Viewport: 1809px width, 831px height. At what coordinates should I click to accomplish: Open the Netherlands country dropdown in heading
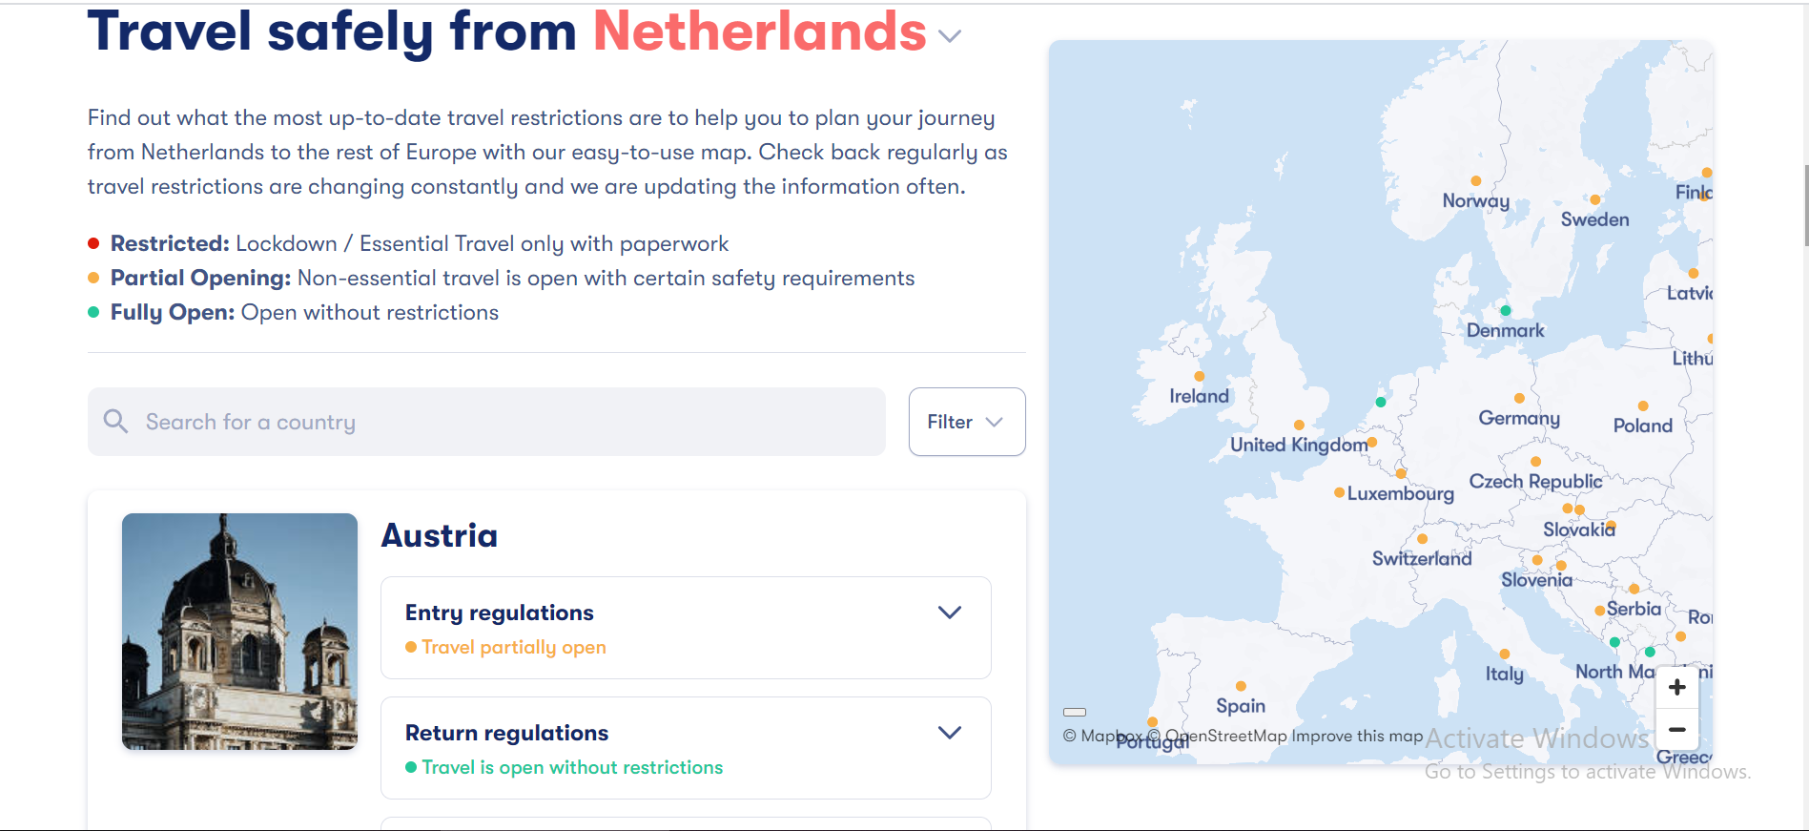coord(949,36)
